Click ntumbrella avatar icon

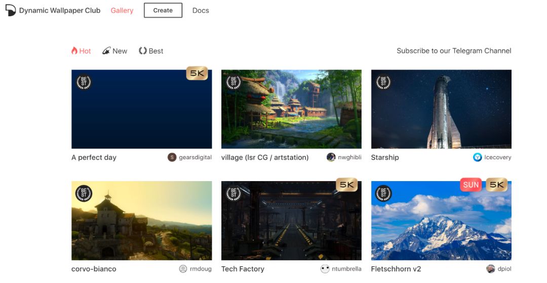click(x=325, y=269)
